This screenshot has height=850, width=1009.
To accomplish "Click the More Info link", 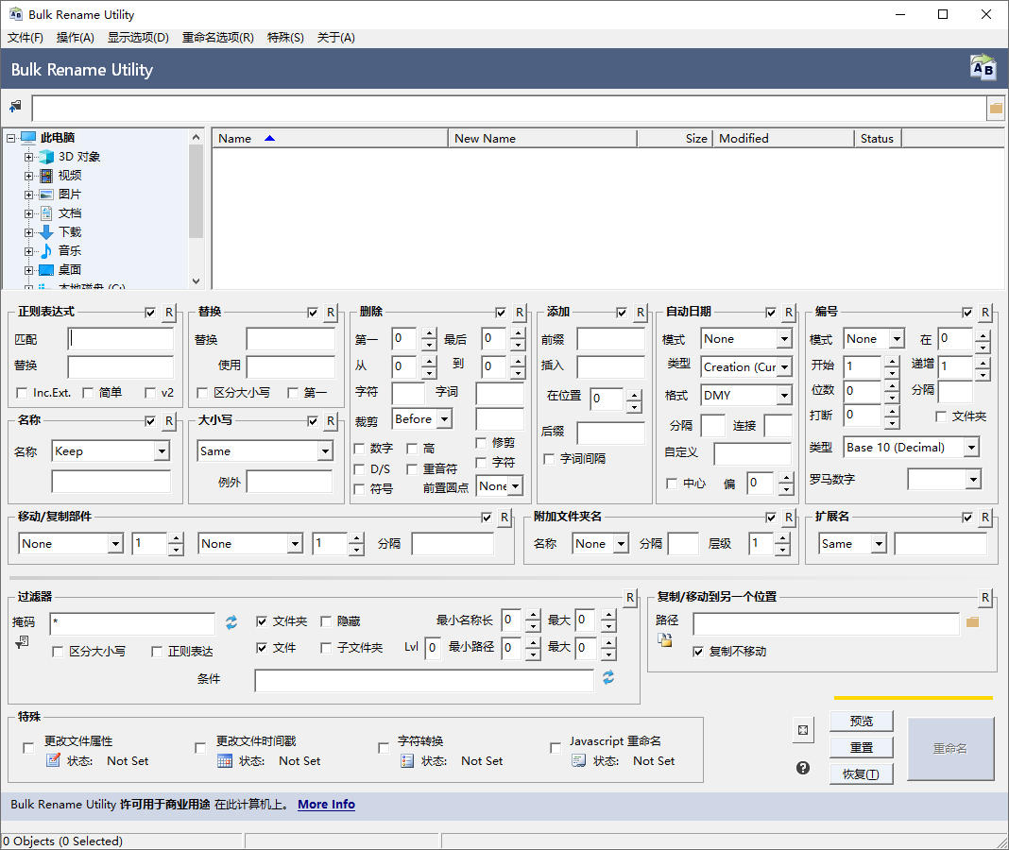I will (x=326, y=804).
